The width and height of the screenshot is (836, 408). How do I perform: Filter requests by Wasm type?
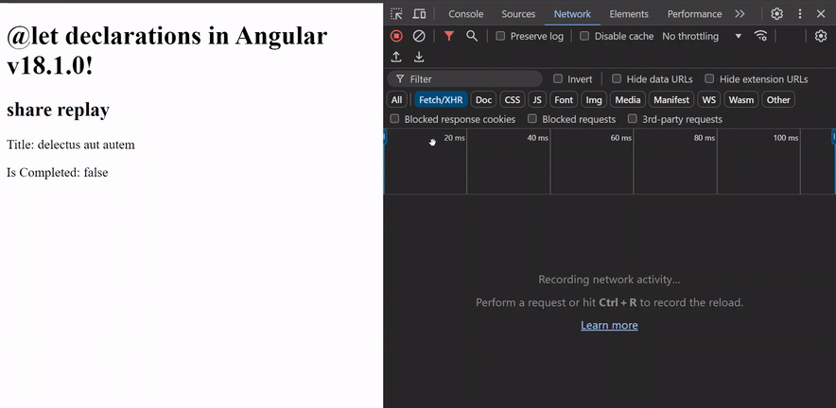741,99
